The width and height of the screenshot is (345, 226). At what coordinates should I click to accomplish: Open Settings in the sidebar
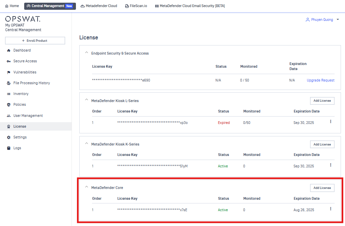click(x=36, y=137)
